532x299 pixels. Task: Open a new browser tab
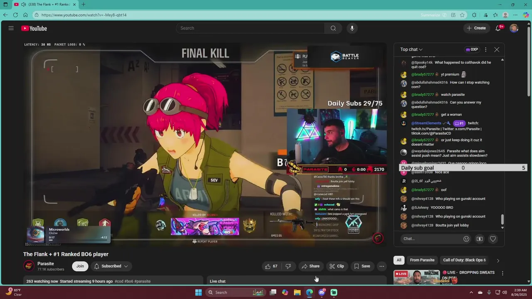pyautogui.click(x=84, y=5)
